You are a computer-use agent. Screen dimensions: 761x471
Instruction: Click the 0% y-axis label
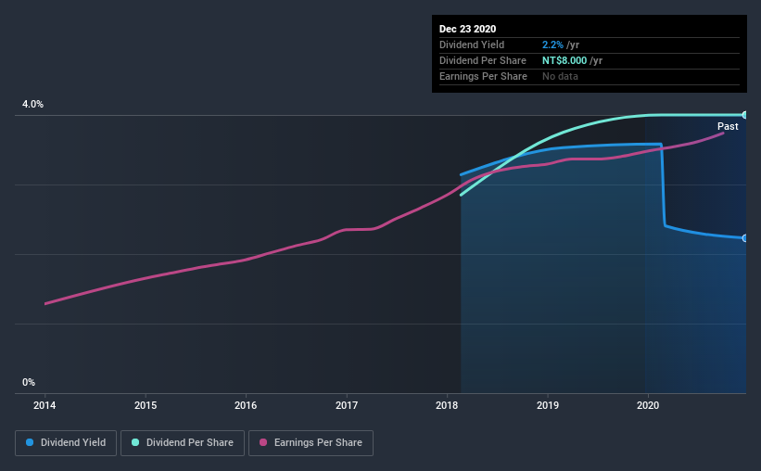click(x=29, y=383)
